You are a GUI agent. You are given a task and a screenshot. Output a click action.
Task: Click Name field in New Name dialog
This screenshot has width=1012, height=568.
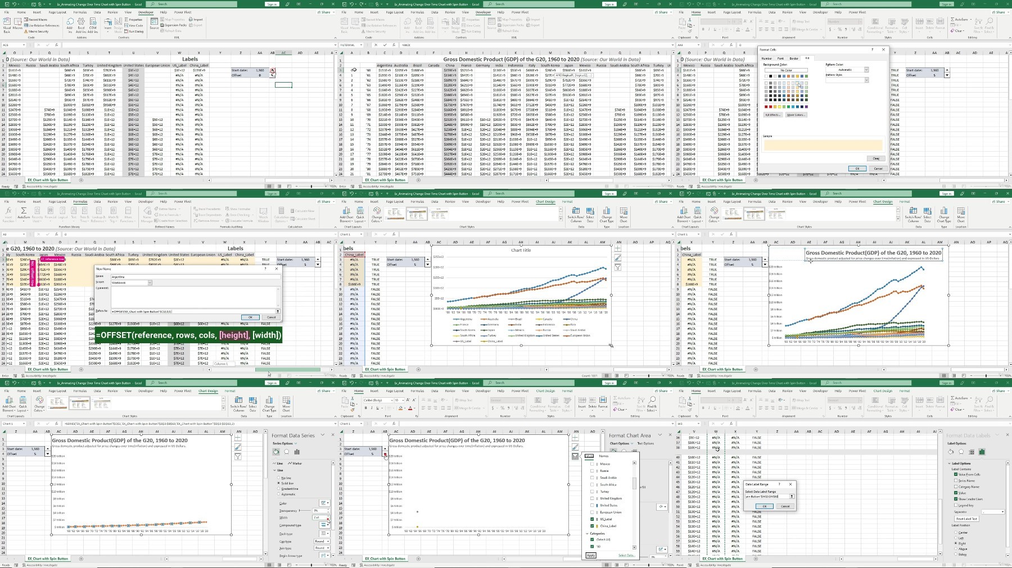[195, 277]
